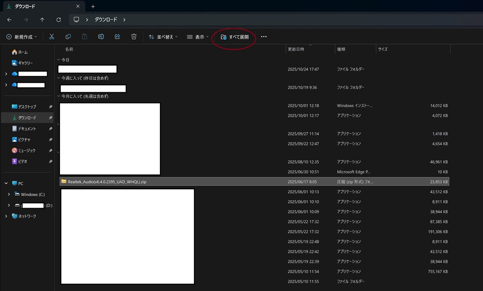Collapse the PC tree node
The width and height of the screenshot is (483, 291).
pyautogui.click(x=6, y=183)
